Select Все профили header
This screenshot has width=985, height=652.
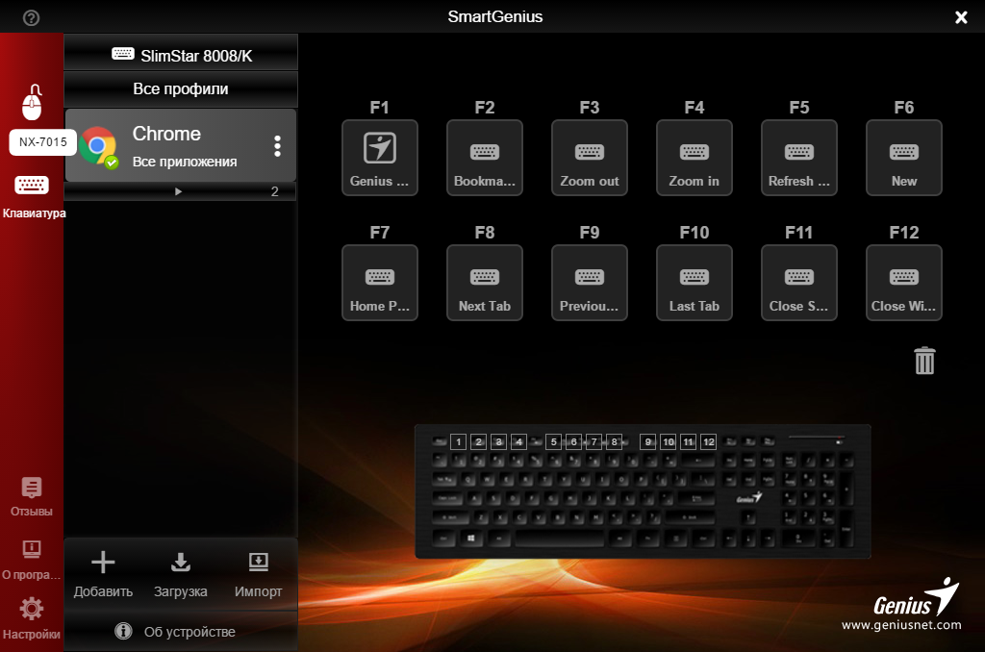point(181,89)
